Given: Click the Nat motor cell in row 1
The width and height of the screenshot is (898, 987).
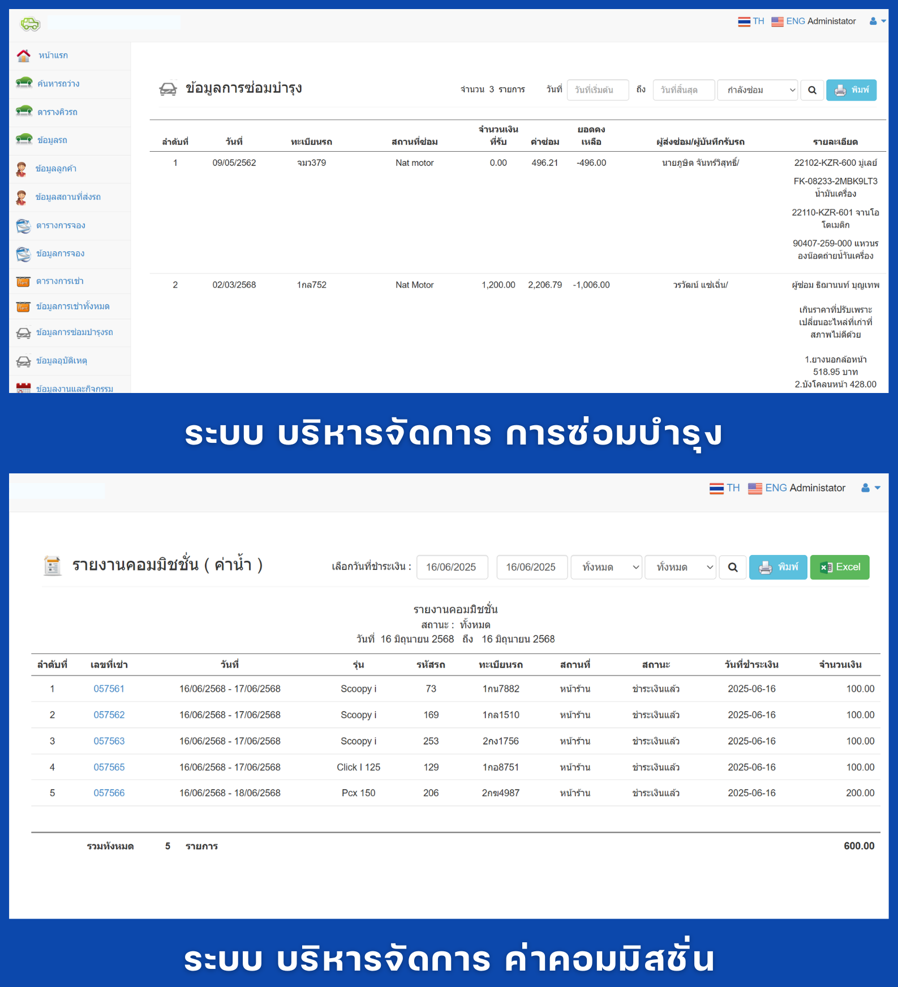Looking at the screenshot, I should coord(414,163).
